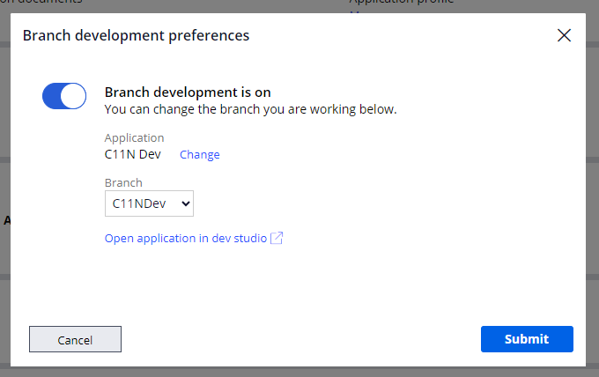The image size is (599, 377).
Task: Submit the branch development preferences
Action: point(527,339)
